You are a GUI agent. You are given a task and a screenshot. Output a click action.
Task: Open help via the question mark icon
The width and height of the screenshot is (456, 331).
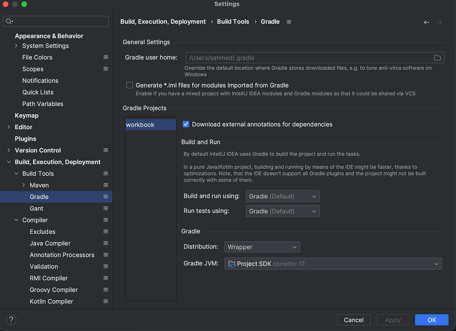pos(11,320)
